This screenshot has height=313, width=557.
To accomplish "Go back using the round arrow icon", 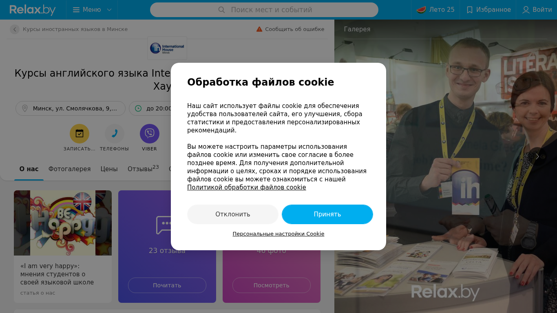I will [x=15, y=29].
